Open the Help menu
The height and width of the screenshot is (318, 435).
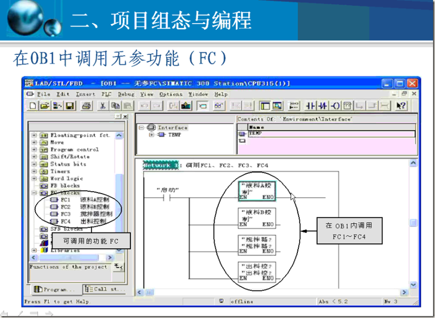221,94
